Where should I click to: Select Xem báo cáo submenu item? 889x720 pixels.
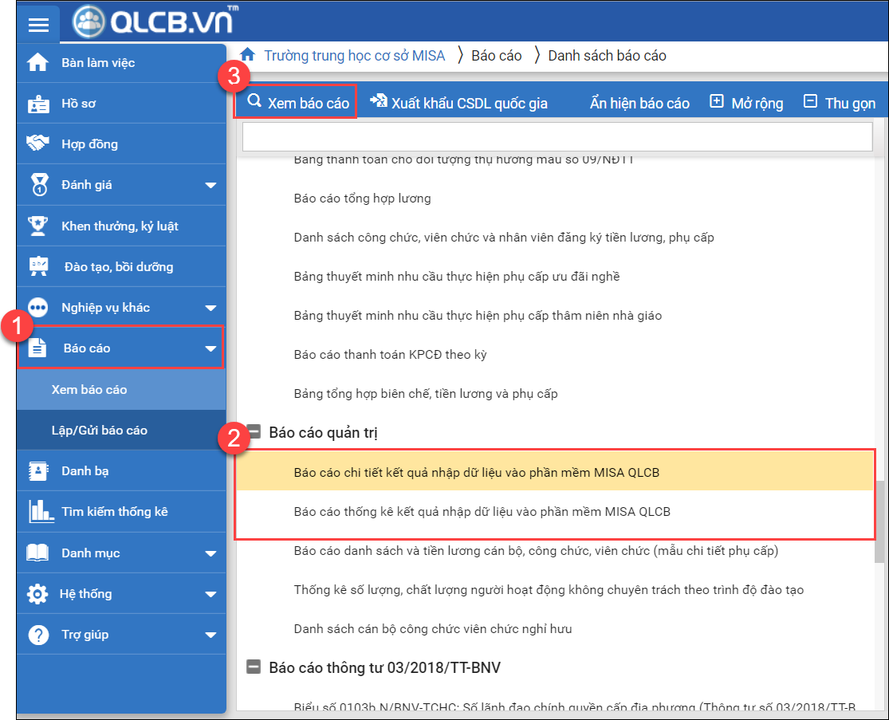89,390
